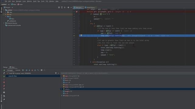This screenshot has width=195, height=109.
Task: Resume program with the green play icon
Action: click(x=4, y=77)
